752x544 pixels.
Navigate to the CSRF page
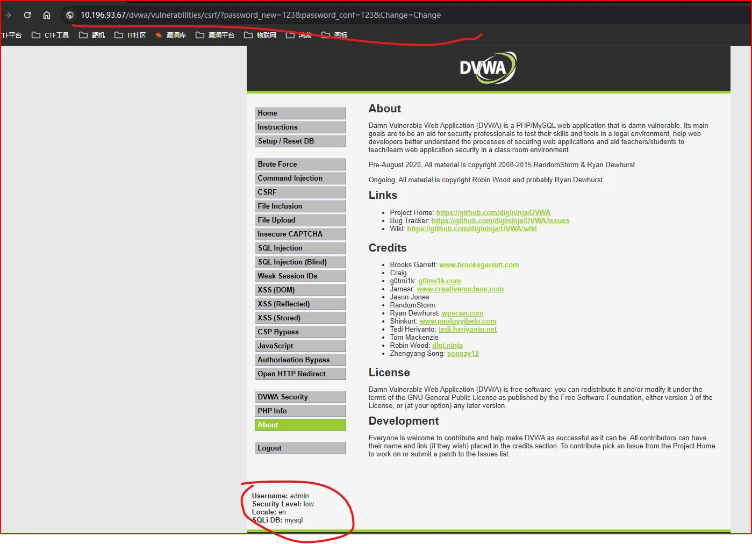click(x=300, y=192)
